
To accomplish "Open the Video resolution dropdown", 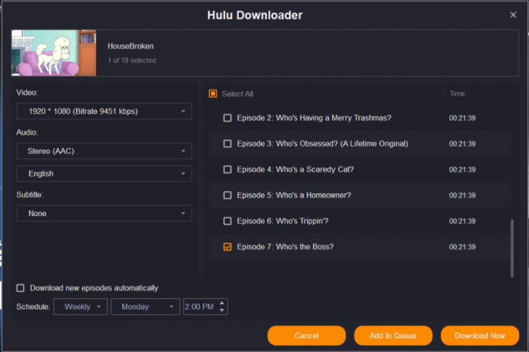I will click(x=104, y=111).
